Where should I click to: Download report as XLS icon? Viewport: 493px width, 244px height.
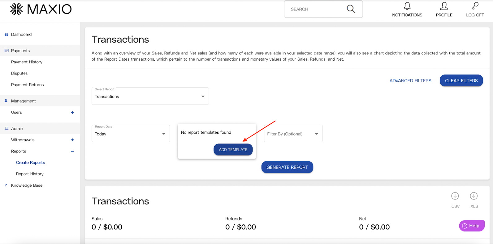[474, 196]
